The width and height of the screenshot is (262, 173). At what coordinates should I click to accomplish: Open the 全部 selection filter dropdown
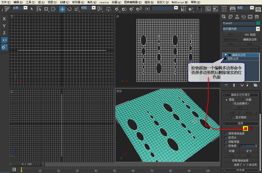tap(25, 8)
